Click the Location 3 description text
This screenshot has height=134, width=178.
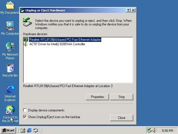[68, 86]
